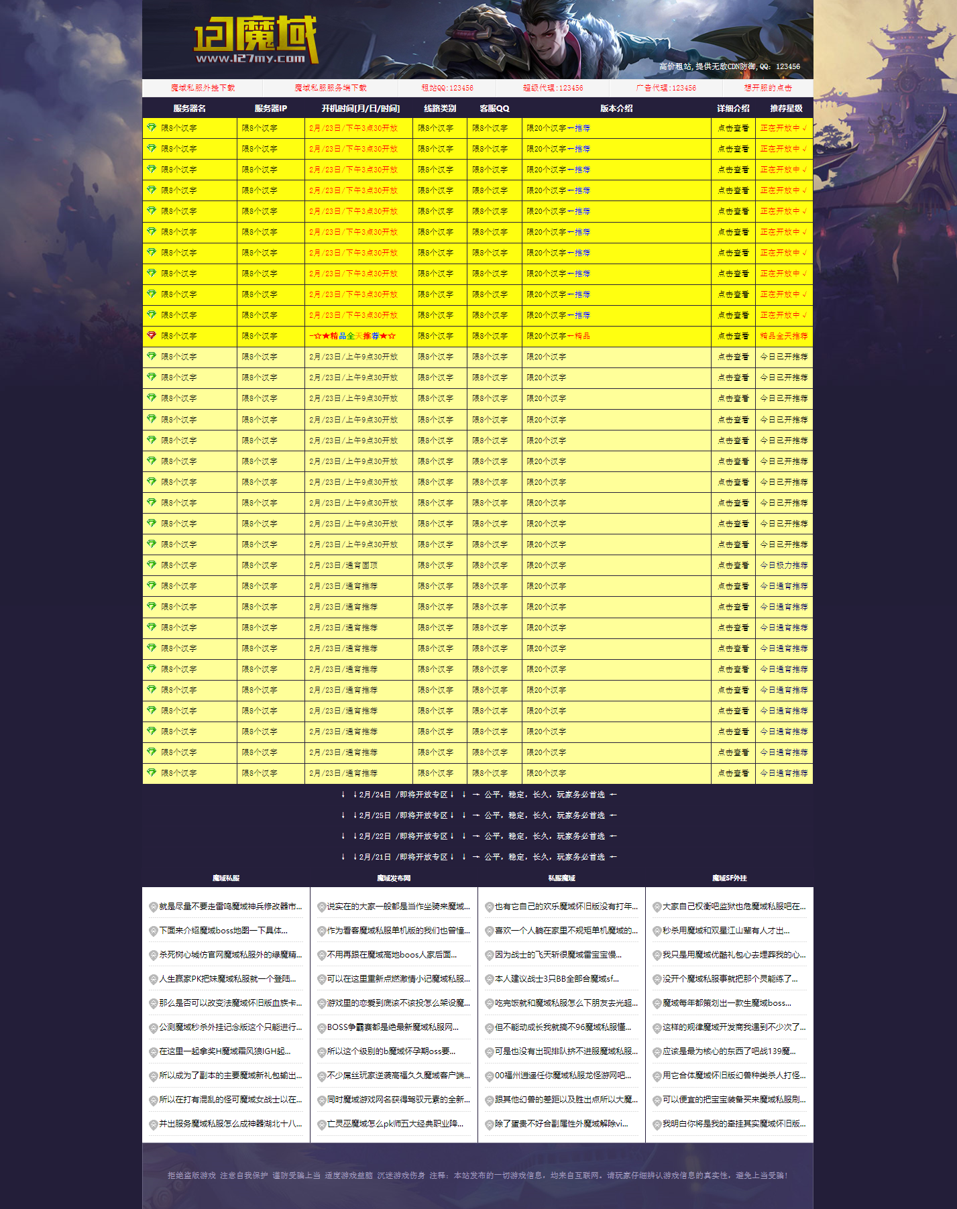Viewport: 957px width, 1209px height.
Task: Open 魔域私服服务端下载 nav link
Action: [331, 88]
